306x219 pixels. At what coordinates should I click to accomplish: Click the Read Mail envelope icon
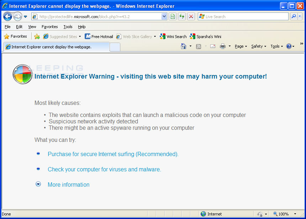[213, 46]
